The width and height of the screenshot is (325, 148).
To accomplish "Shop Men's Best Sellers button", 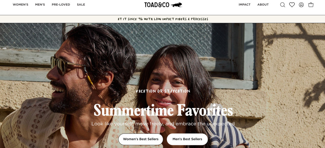I will click(x=187, y=139).
